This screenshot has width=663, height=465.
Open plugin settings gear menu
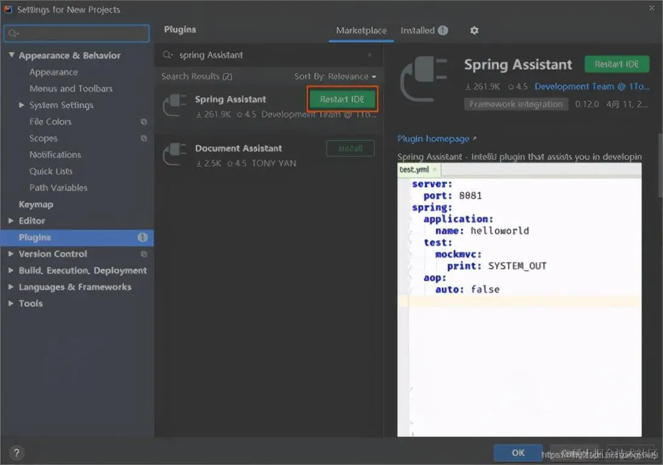click(474, 31)
